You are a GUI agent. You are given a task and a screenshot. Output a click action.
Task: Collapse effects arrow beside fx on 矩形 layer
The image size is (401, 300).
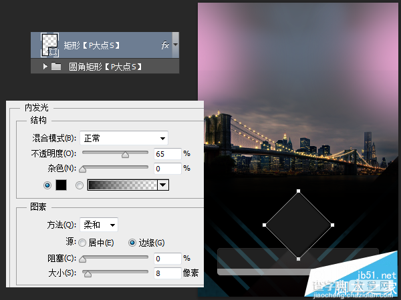(175, 45)
